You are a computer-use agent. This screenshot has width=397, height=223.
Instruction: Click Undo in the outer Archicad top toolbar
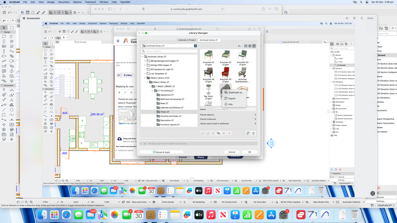pyautogui.click(x=10, y=12)
